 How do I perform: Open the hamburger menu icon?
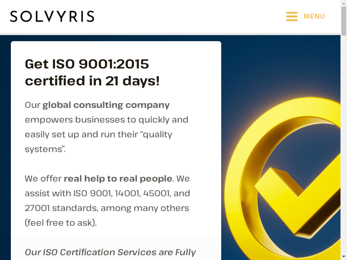coord(291,16)
